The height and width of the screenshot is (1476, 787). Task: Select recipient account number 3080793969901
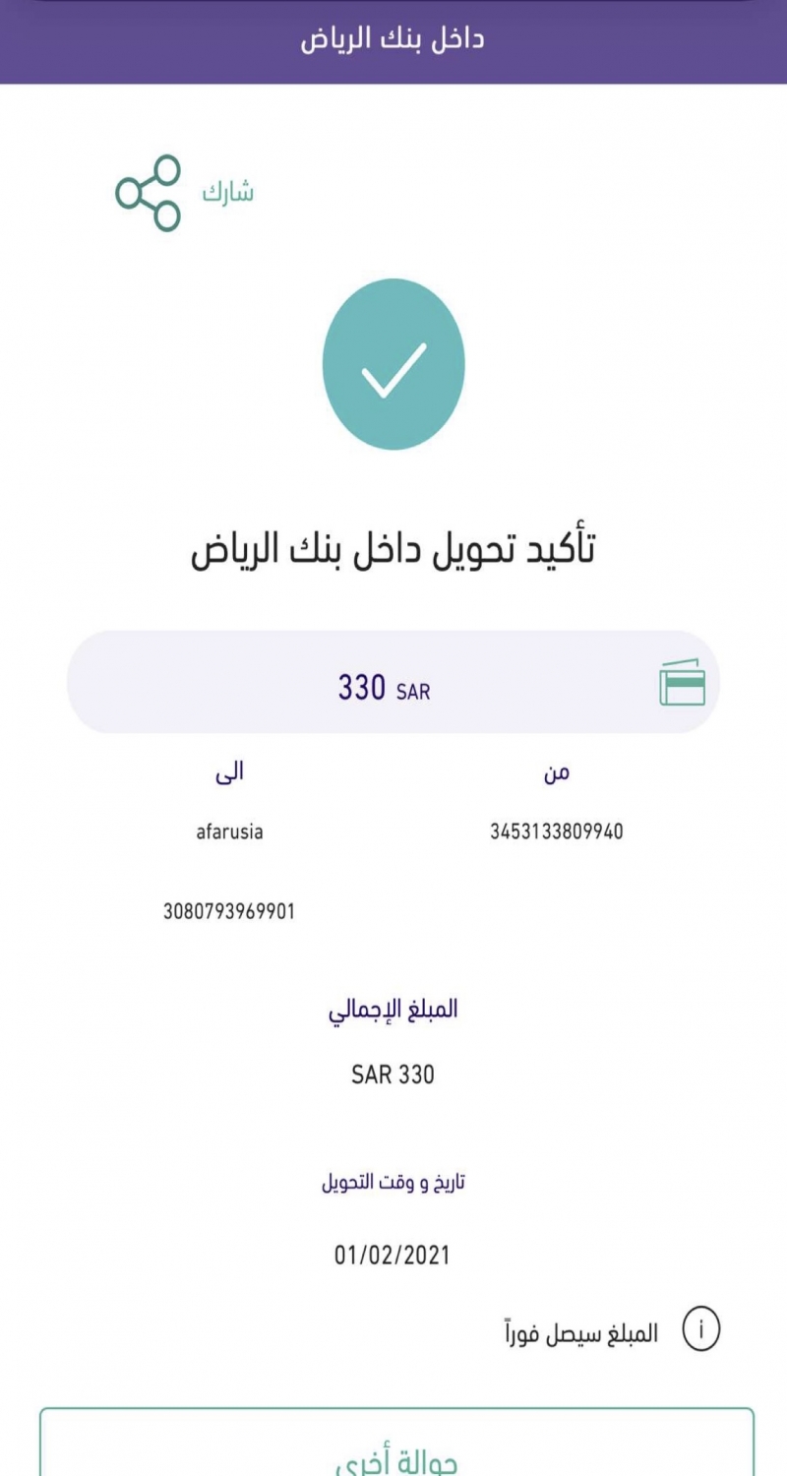(229, 912)
